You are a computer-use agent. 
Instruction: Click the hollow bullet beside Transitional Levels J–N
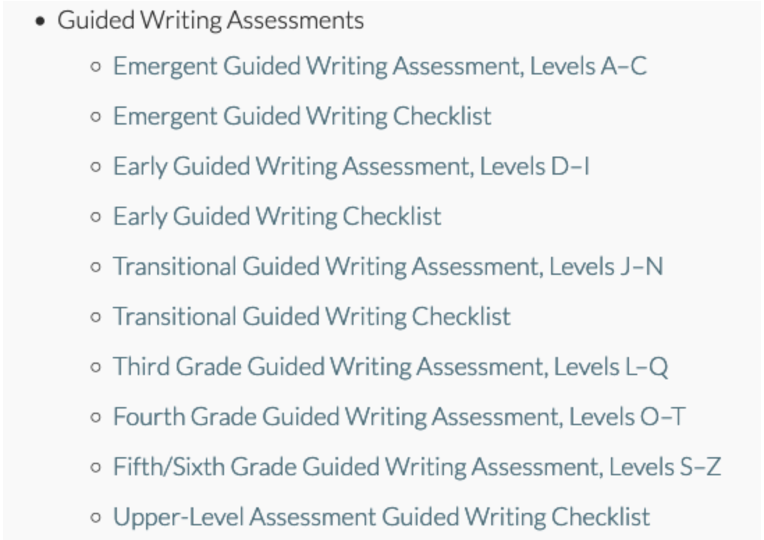click(96, 267)
